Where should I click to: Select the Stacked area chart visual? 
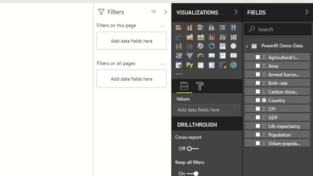pyautogui.click(x=201, y=37)
